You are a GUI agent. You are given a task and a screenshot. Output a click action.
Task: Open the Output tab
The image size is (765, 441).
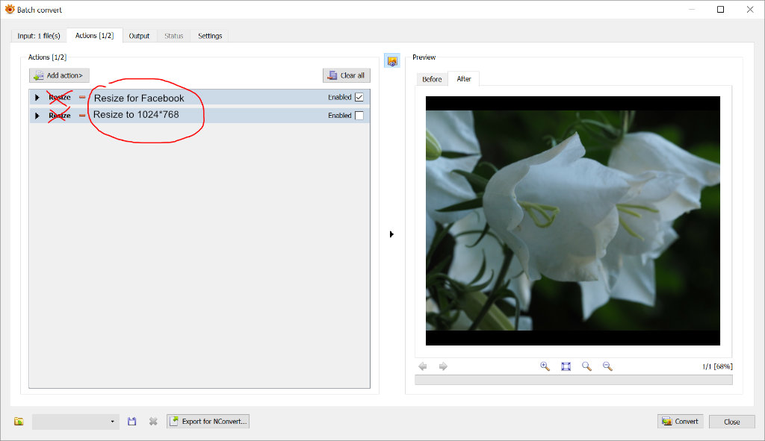139,36
